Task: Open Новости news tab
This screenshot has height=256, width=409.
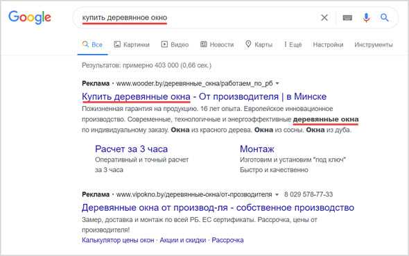Action: pos(217,44)
